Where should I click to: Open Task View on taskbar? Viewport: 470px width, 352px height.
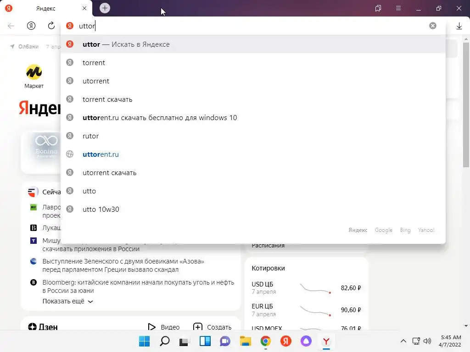184,341
